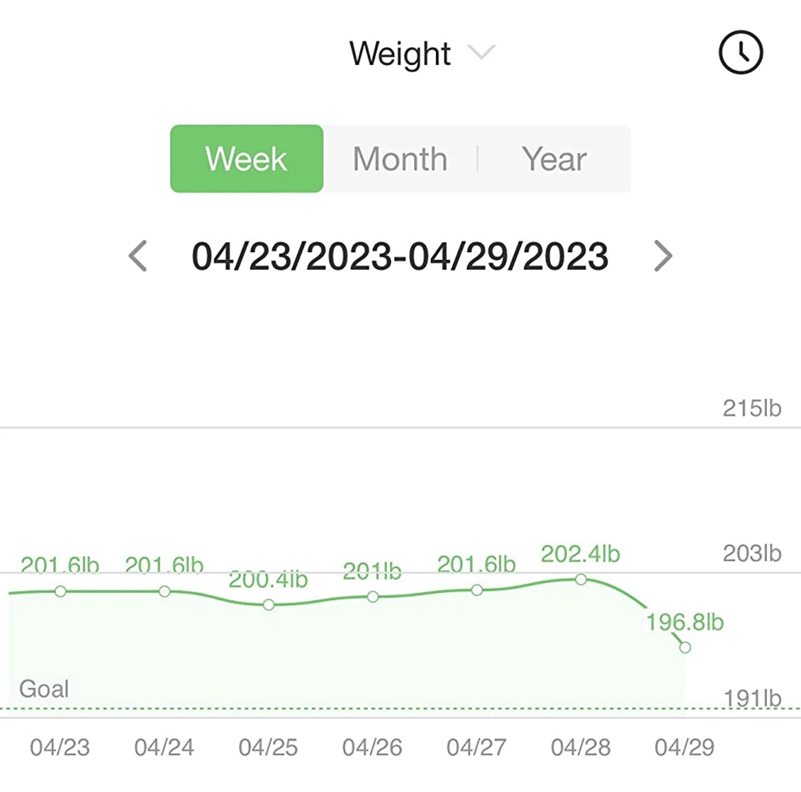Image resolution: width=801 pixels, height=792 pixels.
Task: Select the 04/23 data point on chart
Action: coord(61,591)
